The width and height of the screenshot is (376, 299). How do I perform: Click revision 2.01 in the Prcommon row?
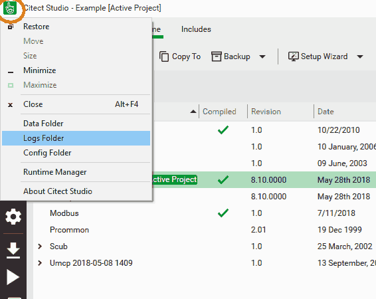[x=258, y=230]
